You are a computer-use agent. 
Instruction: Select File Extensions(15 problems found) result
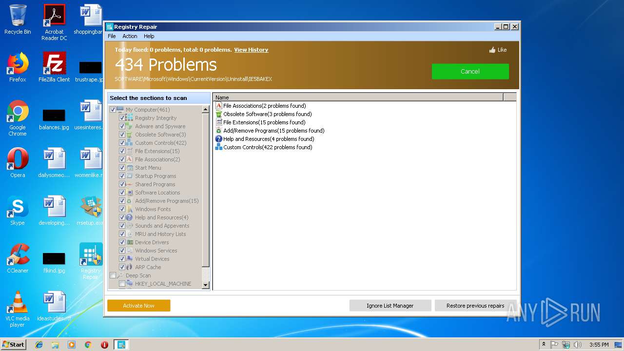(260, 122)
